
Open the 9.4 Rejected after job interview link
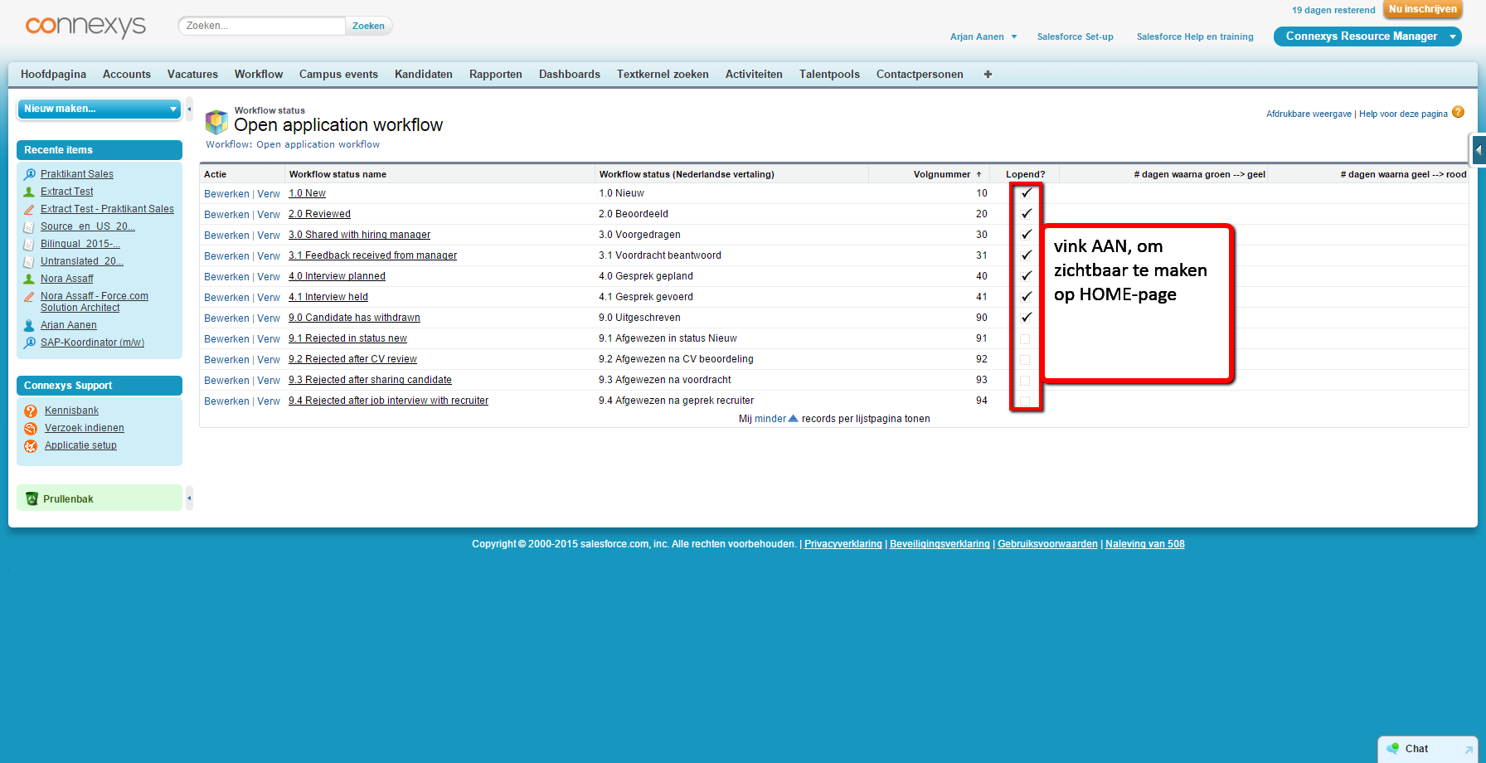tap(388, 401)
